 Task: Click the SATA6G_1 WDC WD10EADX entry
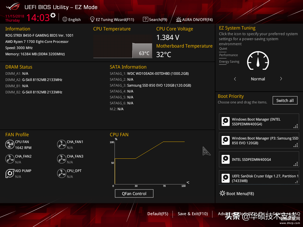149,74
